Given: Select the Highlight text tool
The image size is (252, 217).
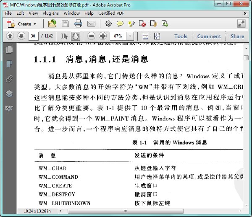Looking at the screenshot, I should click(131, 24).
